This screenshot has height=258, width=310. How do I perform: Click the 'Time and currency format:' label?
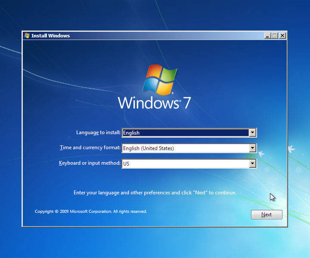90,147
